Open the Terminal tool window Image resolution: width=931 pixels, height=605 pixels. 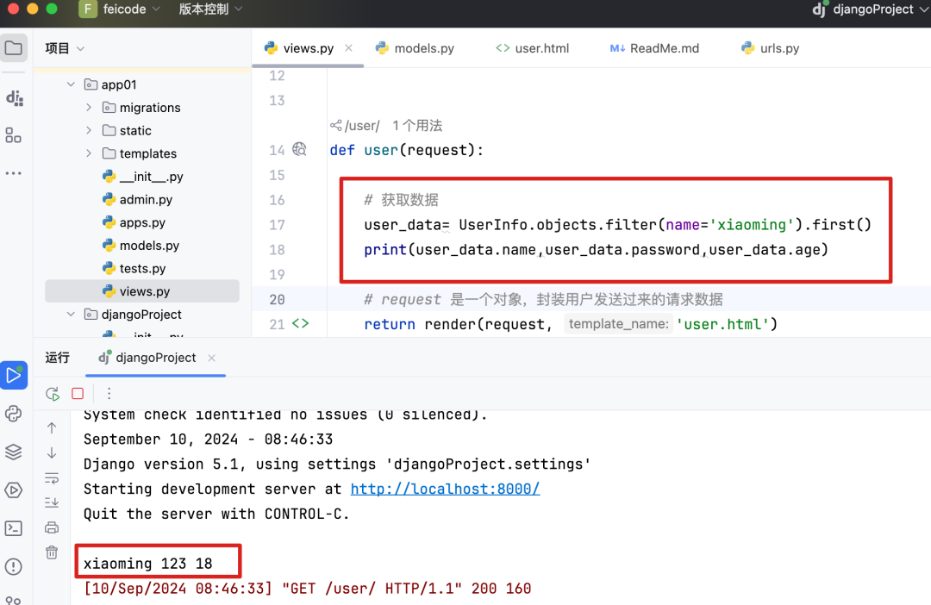click(x=14, y=528)
